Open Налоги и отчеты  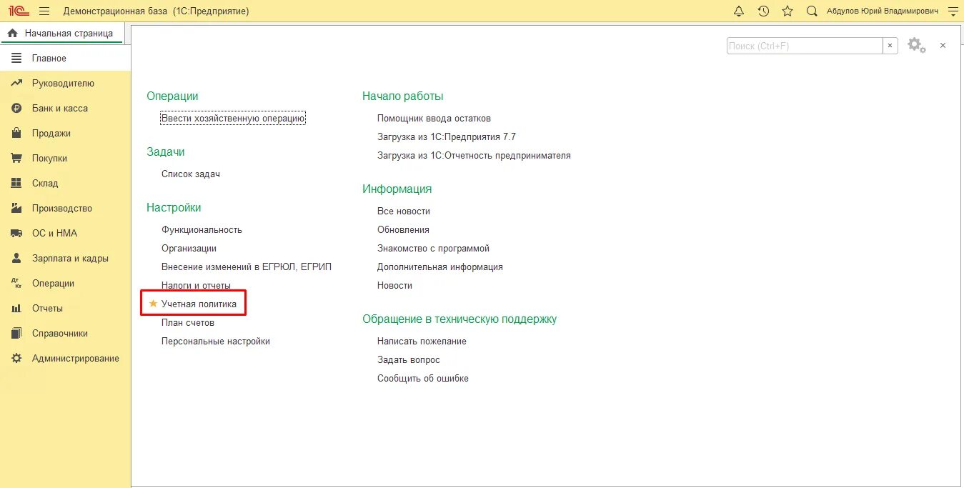point(196,286)
